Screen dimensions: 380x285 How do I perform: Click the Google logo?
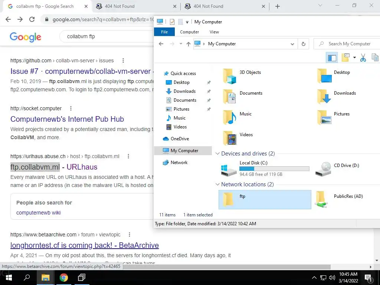coord(26,37)
